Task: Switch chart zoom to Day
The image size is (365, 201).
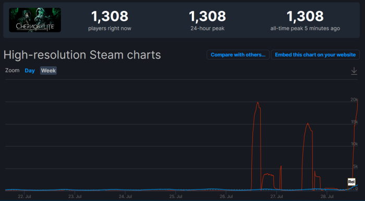Action: coord(30,70)
